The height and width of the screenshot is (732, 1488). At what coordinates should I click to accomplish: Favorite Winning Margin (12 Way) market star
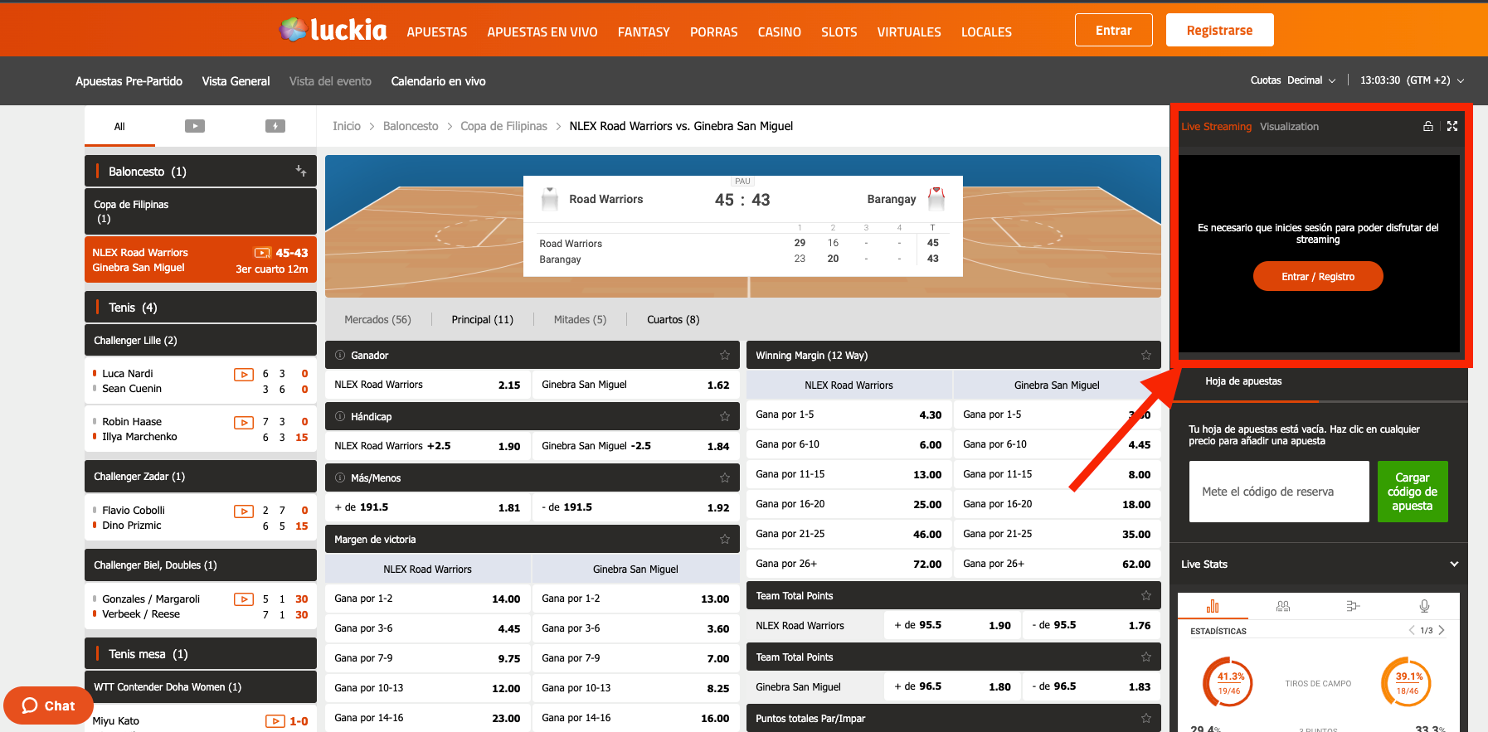coord(1146,355)
